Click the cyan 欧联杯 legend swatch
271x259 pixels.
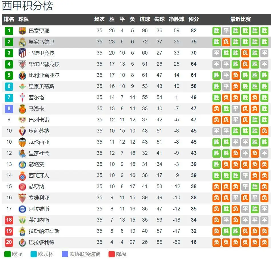(x=33, y=254)
